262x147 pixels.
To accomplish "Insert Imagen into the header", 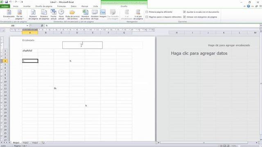I will (103, 13).
